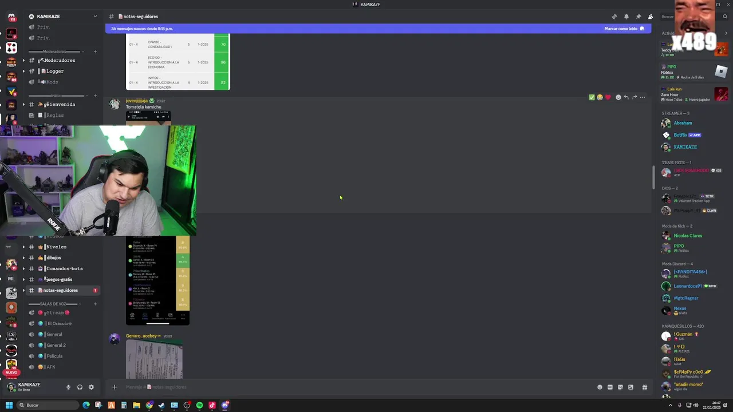This screenshot has width=733, height=412.
Task: Open the Logger channel
Action: coord(63,72)
